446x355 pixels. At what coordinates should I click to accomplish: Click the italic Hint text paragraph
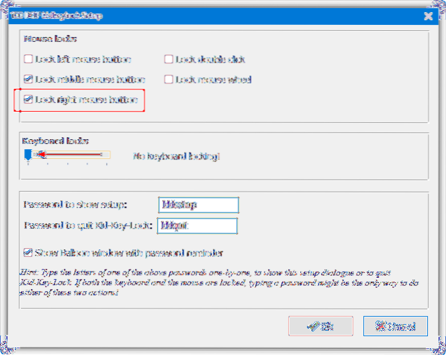coord(222,282)
